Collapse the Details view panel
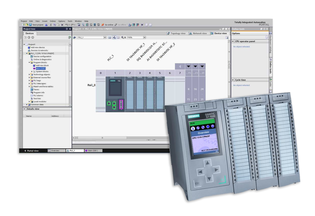Viewport: 315px width, 216px height. (25, 109)
